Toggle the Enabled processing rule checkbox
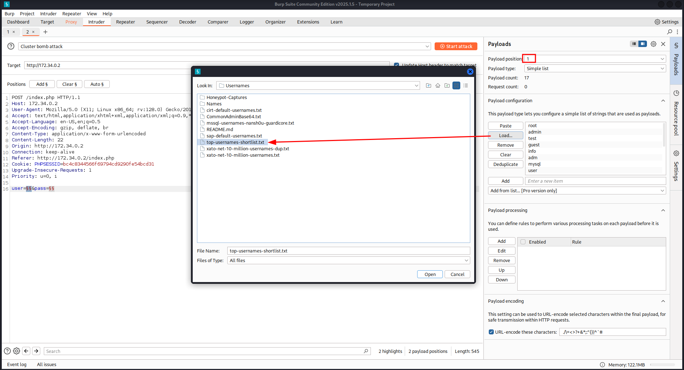The width and height of the screenshot is (684, 370). 523,242
